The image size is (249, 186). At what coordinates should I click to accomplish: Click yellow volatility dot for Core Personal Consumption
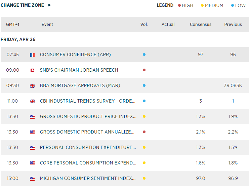pyautogui.click(x=144, y=163)
